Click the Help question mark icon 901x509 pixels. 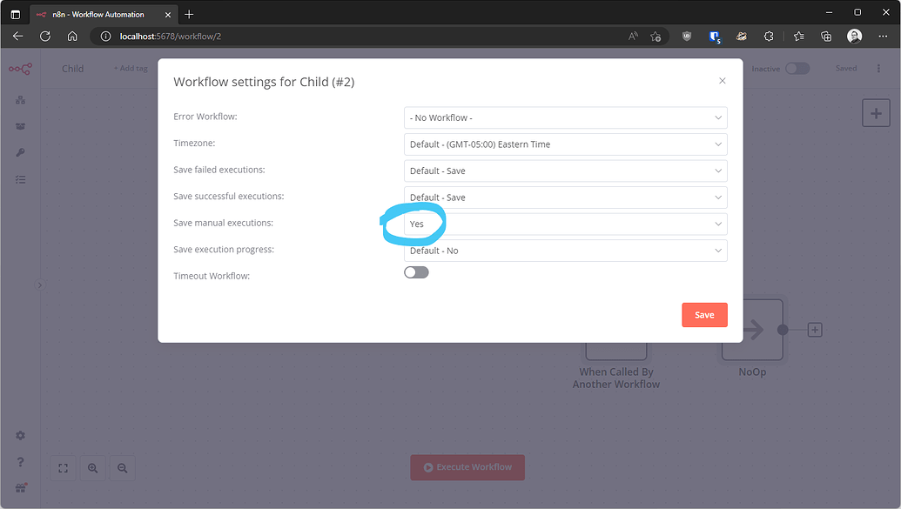tap(20, 460)
